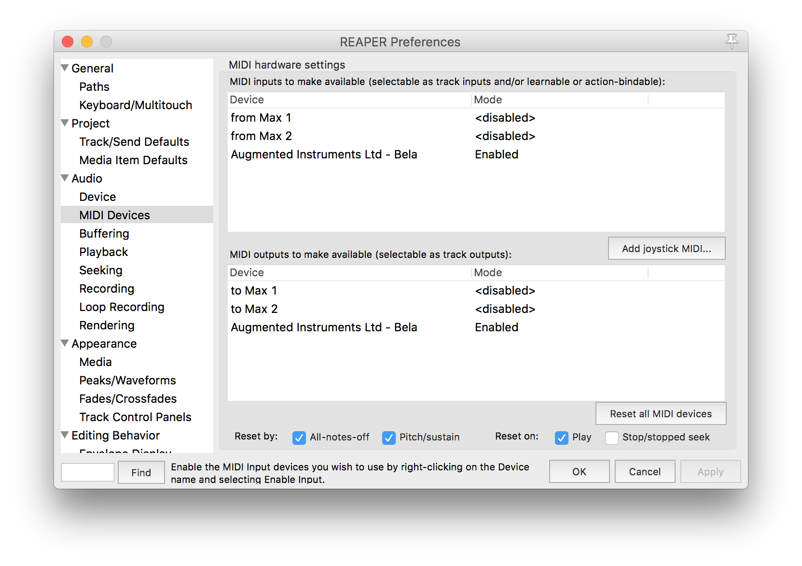This screenshot has height=566, width=802.
Task: Click Mode column header in outputs list
Action: pos(560,273)
